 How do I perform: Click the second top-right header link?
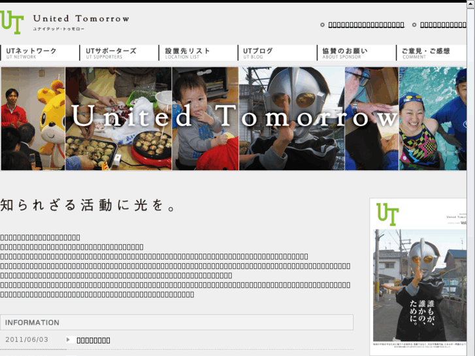[443, 25]
